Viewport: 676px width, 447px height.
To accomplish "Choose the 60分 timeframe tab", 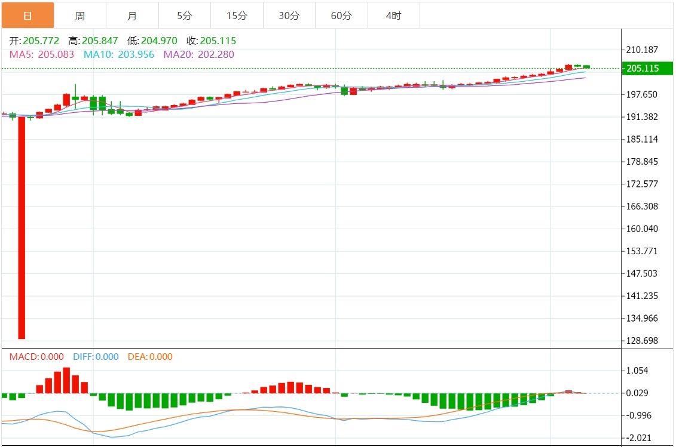I will coord(341,16).
